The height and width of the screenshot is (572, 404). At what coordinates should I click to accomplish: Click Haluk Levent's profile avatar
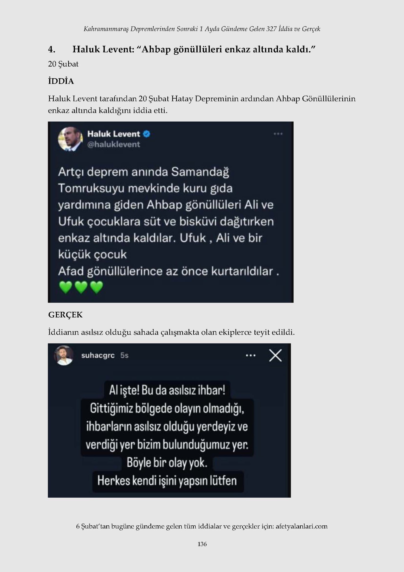(x=70, y=139)
